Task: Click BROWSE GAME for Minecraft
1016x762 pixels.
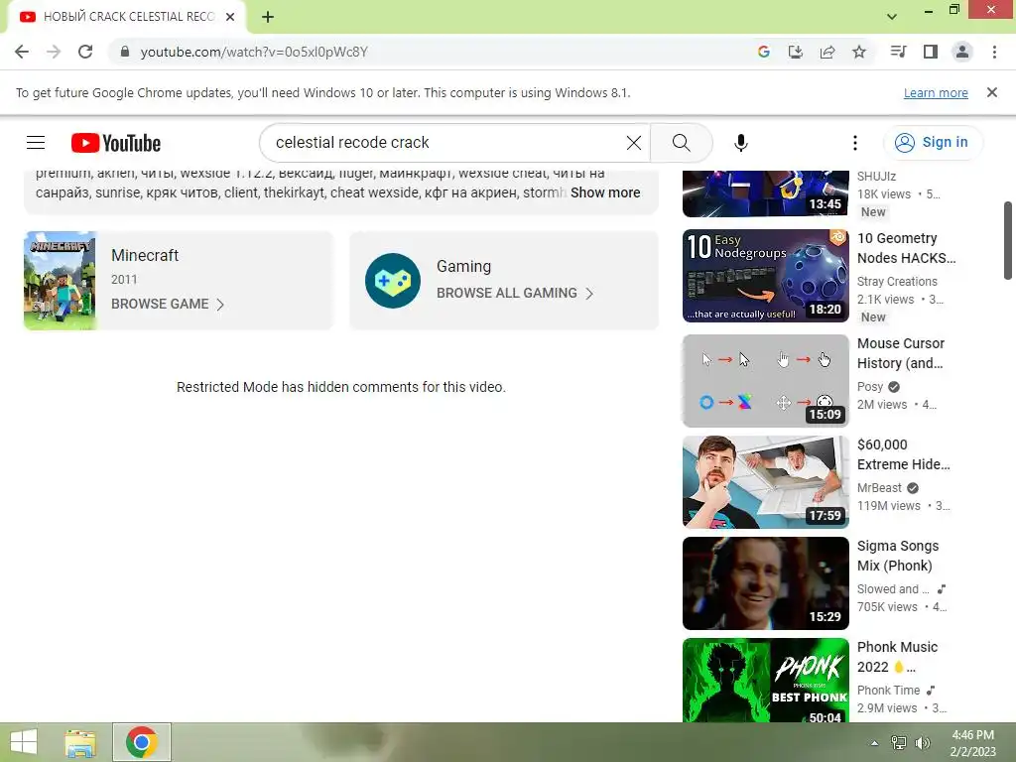Action: pyautogui.click(x=167, y=304)
